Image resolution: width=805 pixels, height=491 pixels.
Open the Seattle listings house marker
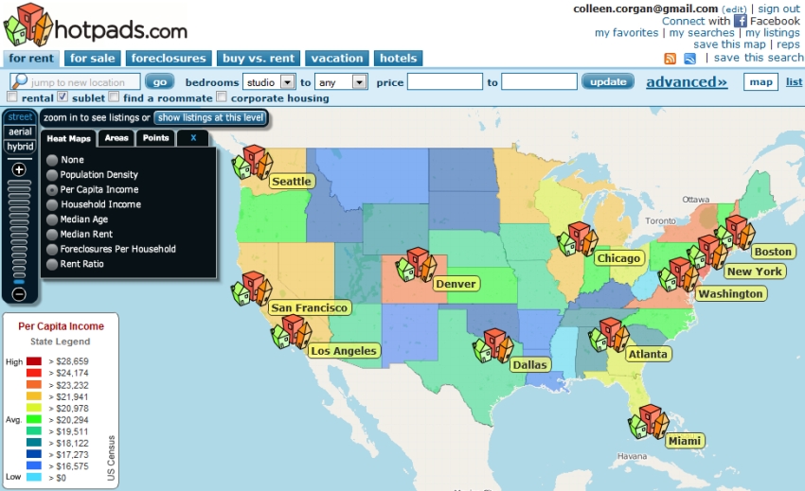click(x=252, y=162)
